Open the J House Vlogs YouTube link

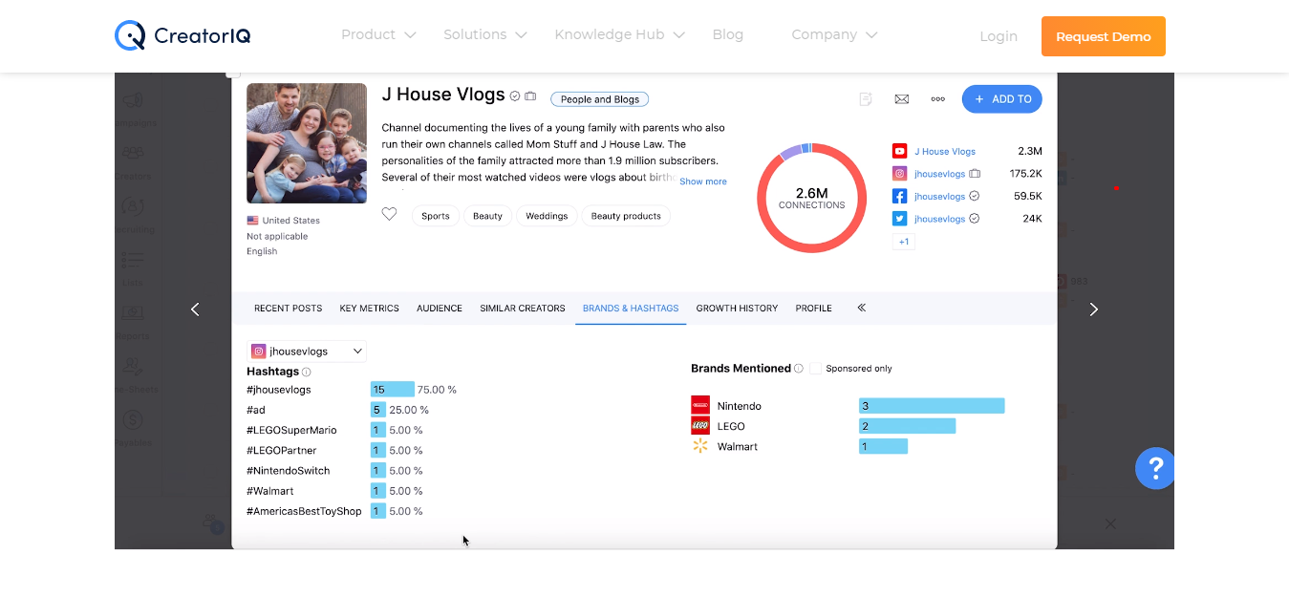pyautogui.click(x=945, y=151)
